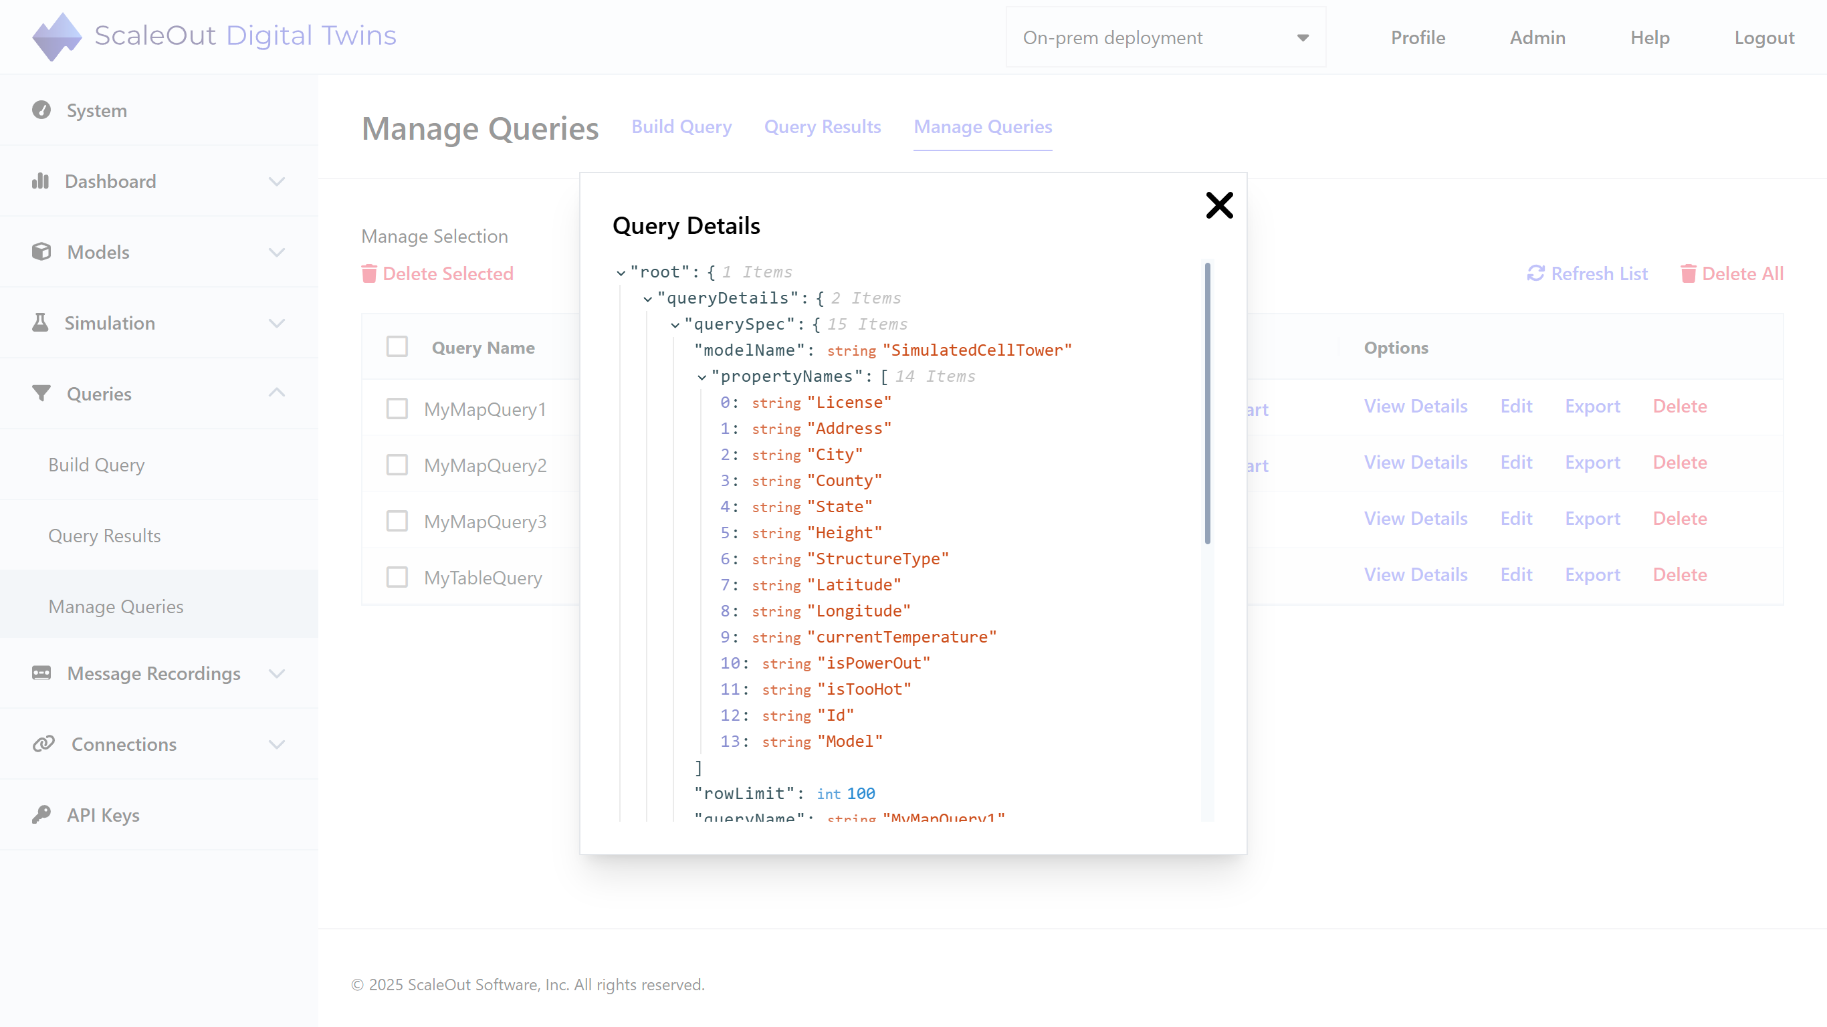This screenshot has width=1827, height=1027.
Task: Click the System gauge icon in sidebar
Action: [x=41, y=110]
